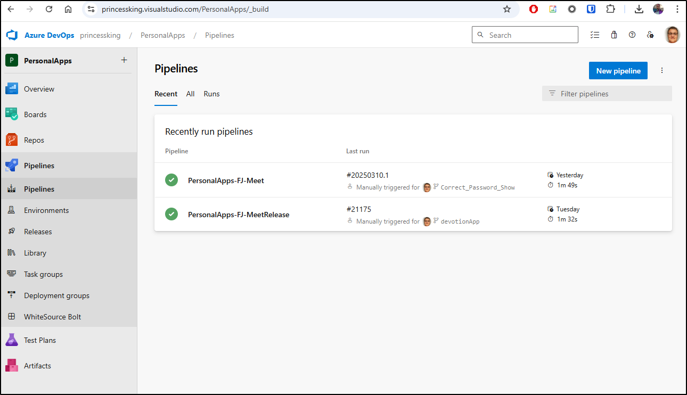This screenshot has height=395, width=687.
Task: Open run #20250310.1
Action: coord(367,175)
